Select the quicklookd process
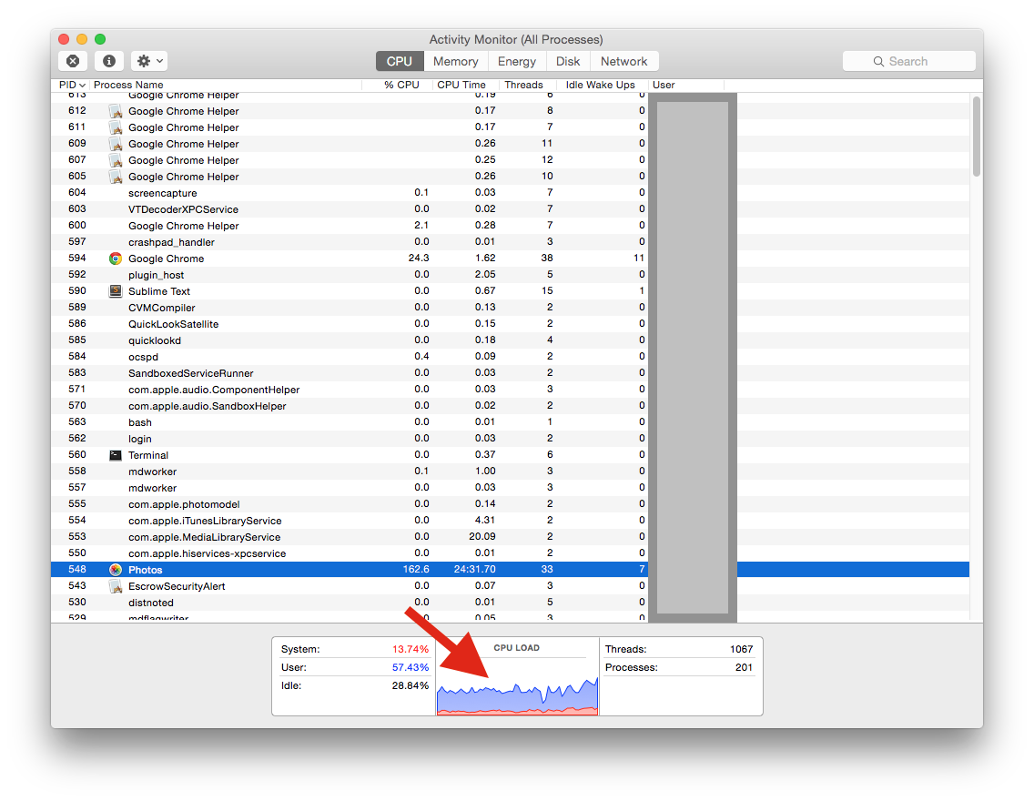The height and width of the screenshot is (801, 1034). [x=510, y=340]
